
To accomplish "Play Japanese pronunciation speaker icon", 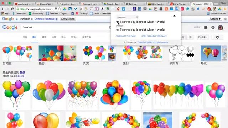I will [118, 22].
